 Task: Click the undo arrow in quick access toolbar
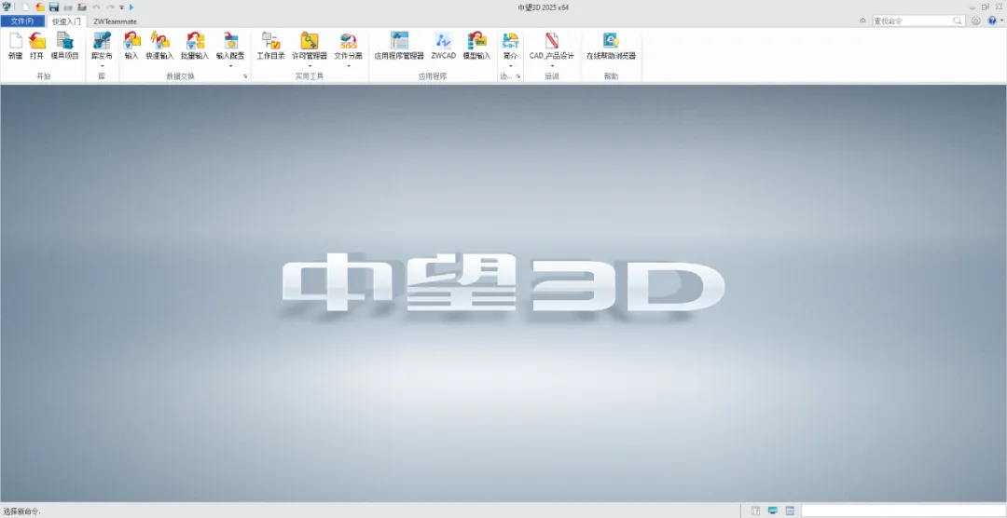96,7
